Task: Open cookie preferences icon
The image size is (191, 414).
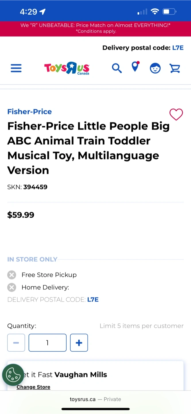Action: (13, 375)
